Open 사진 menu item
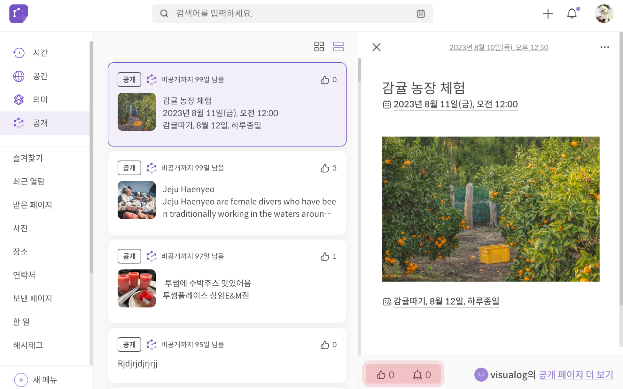Viewport: 623px width, 389px height. [20, 228]
